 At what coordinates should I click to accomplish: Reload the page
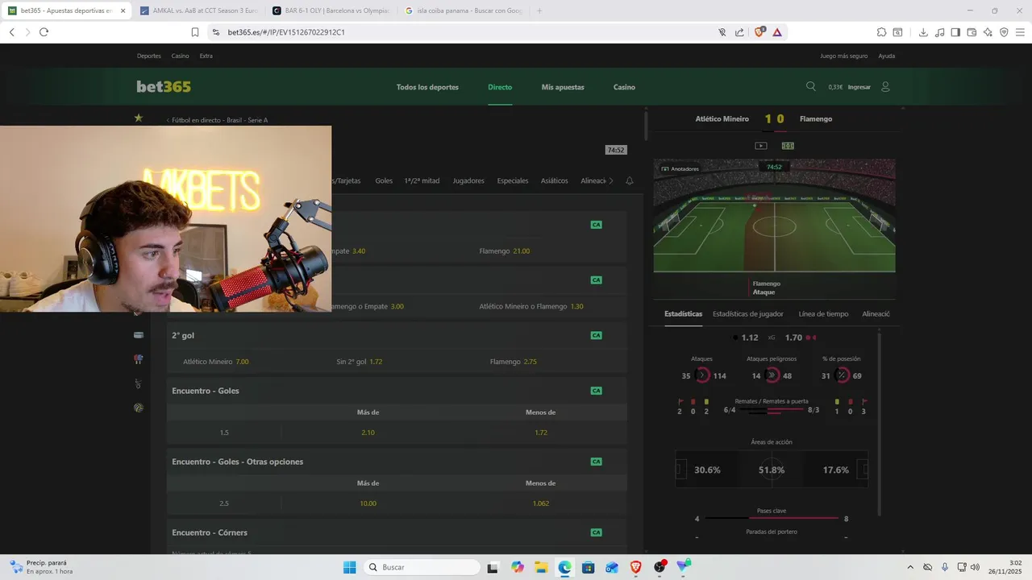coord(44,32)
